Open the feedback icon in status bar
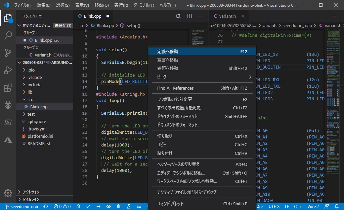Image resolution: width=344 pixels, height=210 pixels. (327, 206)
